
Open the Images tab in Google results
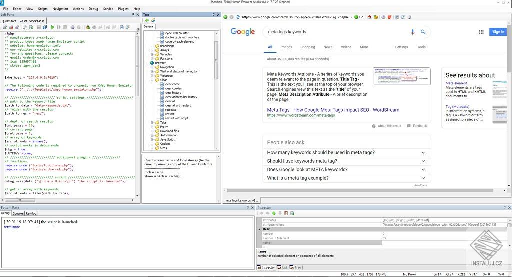(286, 47)
